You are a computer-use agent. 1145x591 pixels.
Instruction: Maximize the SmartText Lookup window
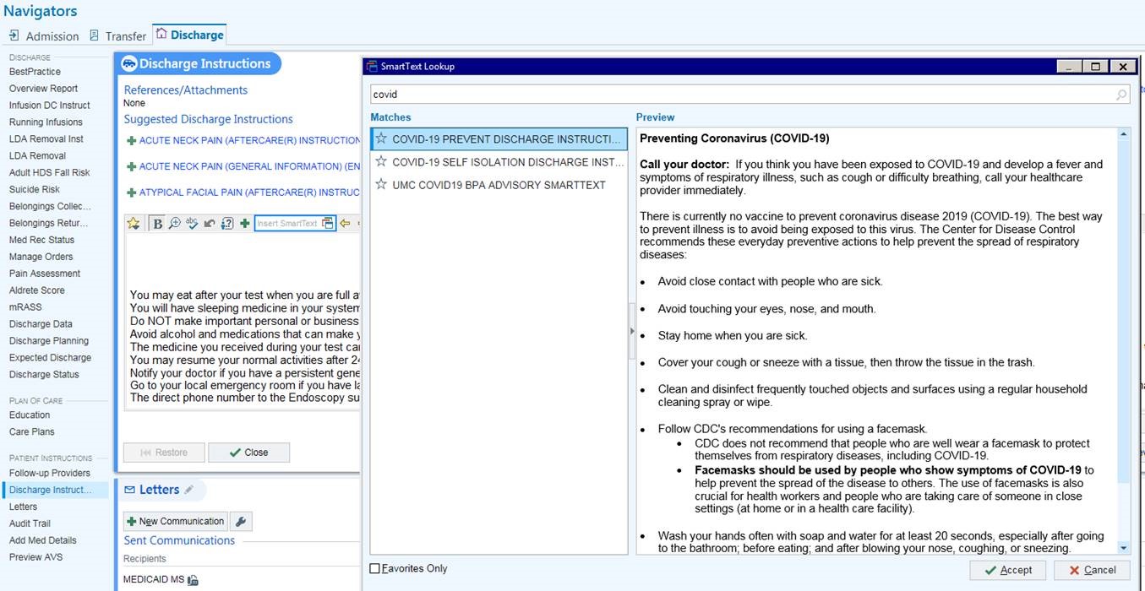(1096, 67)
